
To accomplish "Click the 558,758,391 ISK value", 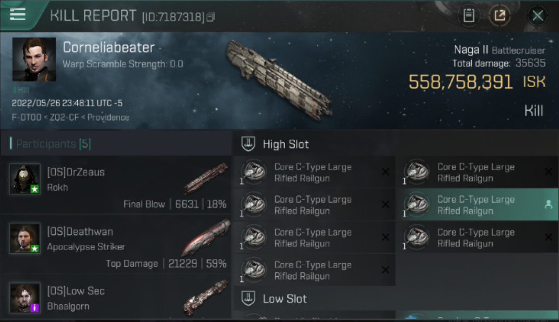I will click(476, 82).
